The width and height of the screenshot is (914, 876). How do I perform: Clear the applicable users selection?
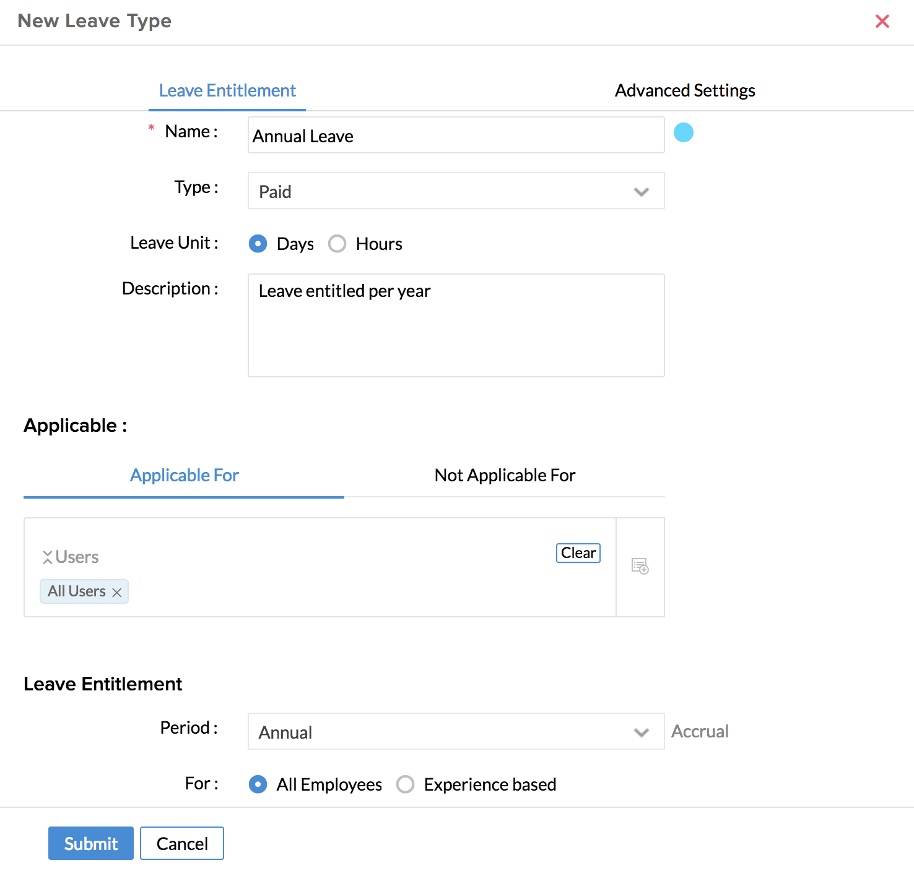pos(578,552)
